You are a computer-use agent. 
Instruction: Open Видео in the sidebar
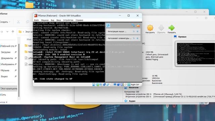(4, 76)
